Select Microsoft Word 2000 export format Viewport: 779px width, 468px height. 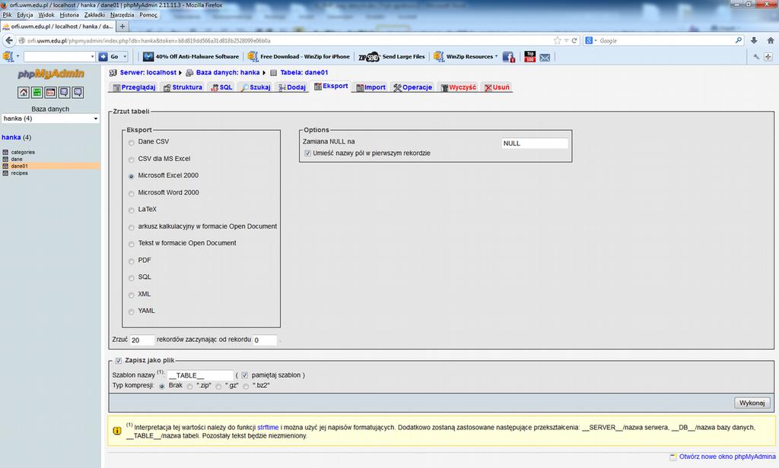click(x=131, y=194)
